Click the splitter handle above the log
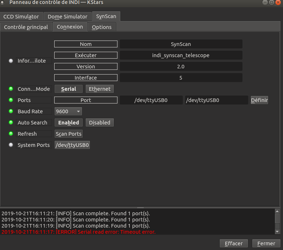The height and width of the screenshot is (250, 283). coord(141,208)
